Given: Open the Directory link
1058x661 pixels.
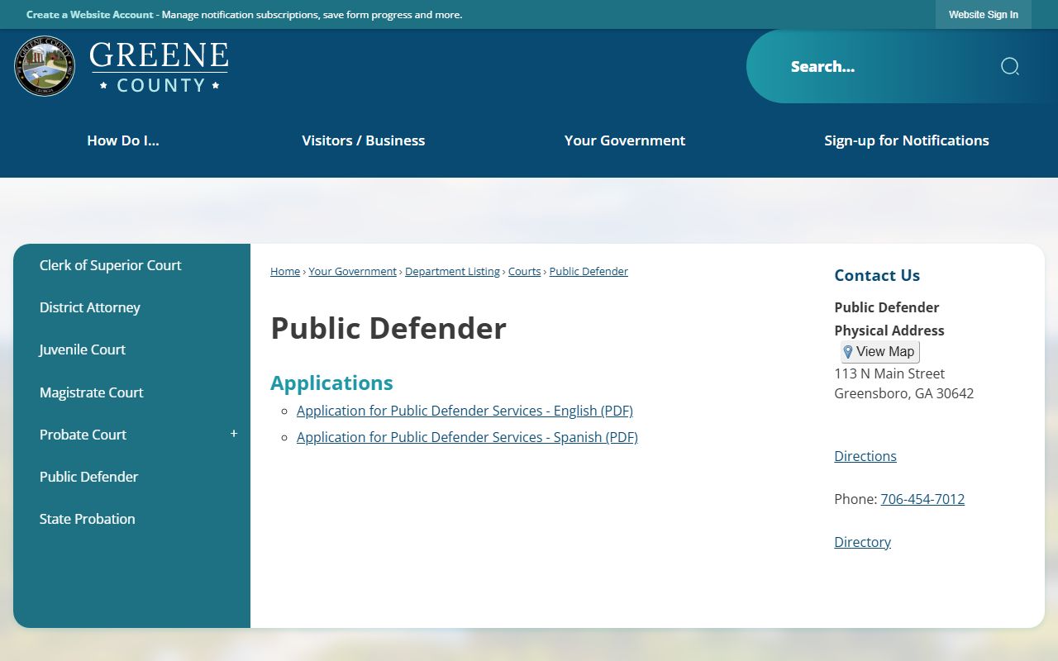Looking at the screenshot, I should tap(862, 542).
